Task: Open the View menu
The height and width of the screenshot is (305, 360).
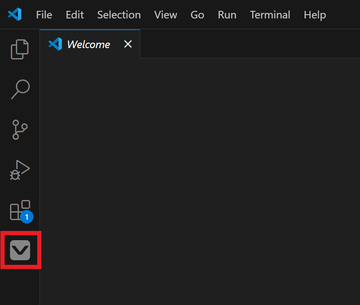Action: pos(166,15)
